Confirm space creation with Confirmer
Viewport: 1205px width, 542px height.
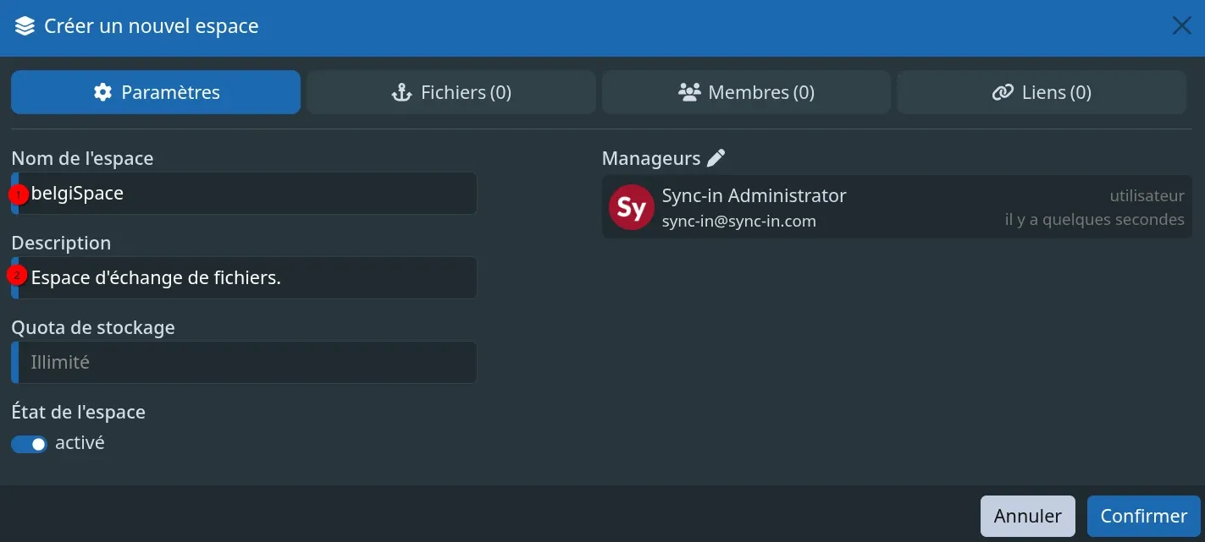1143,516
